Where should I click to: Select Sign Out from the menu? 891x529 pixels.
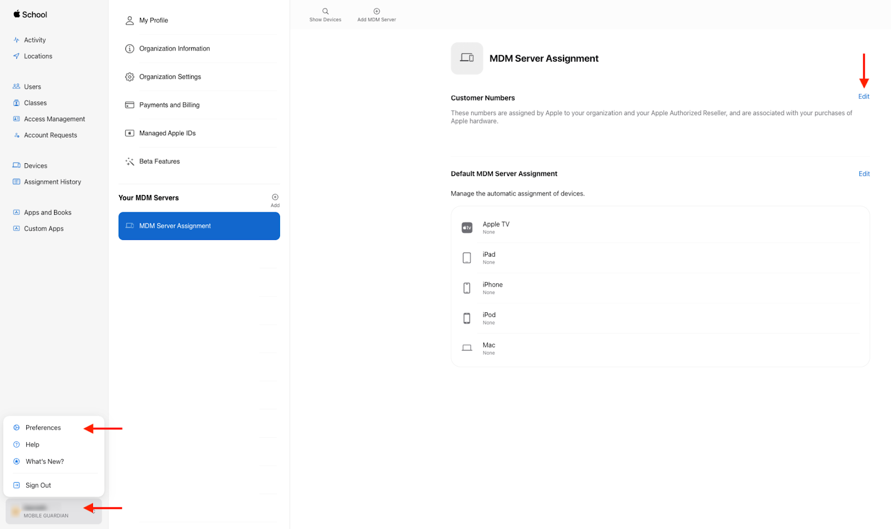coord(38,485)
